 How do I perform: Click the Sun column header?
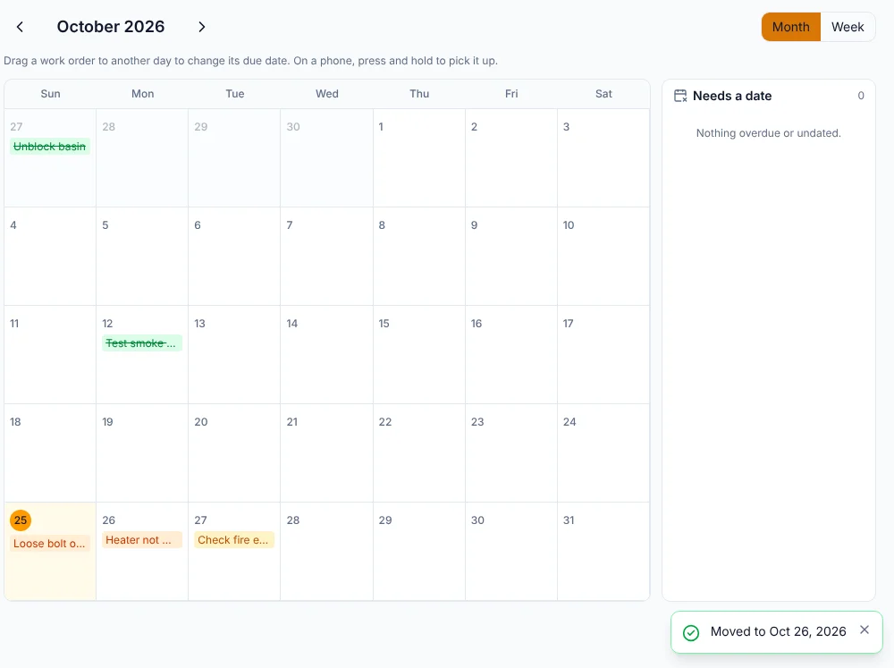[x=50, y=94]
